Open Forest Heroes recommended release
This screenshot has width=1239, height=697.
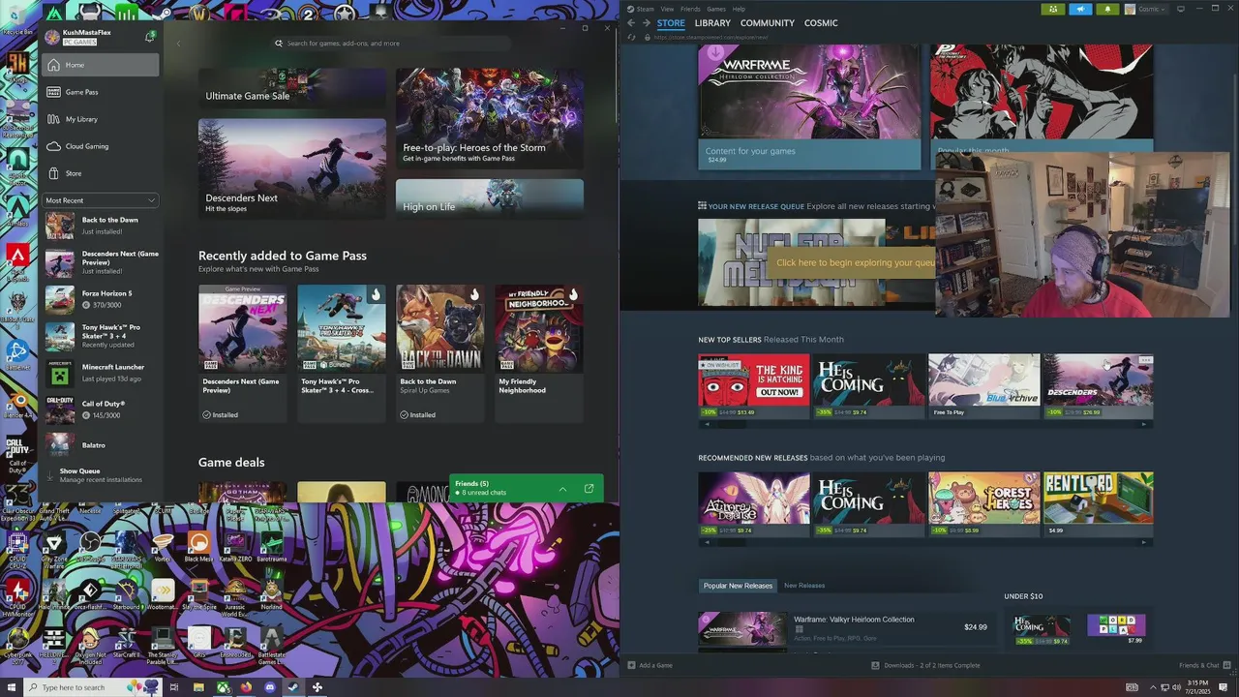pyautogui.click(x=983, y=504)
